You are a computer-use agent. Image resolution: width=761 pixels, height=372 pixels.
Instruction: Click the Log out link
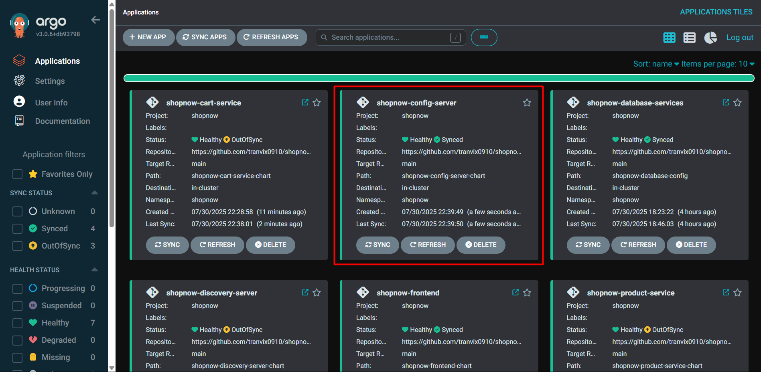739,37
